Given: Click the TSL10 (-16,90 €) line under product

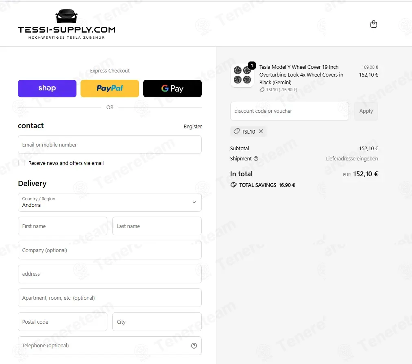Looking at the screenshot, I should (278, 90).
